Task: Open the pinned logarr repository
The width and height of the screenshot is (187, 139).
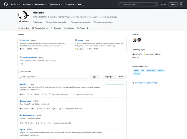Action: [80, 40]
